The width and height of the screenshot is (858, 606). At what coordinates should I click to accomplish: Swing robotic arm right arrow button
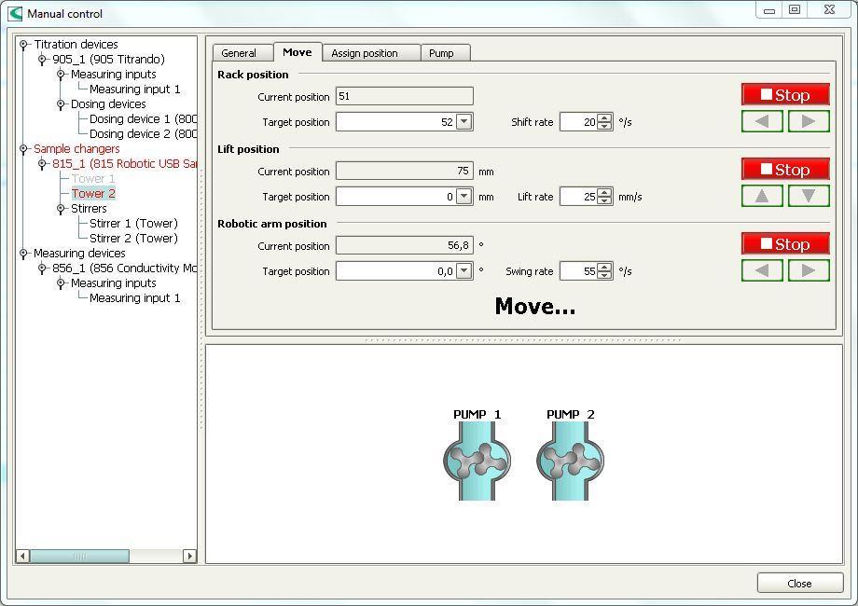click(x=809, y=270)
